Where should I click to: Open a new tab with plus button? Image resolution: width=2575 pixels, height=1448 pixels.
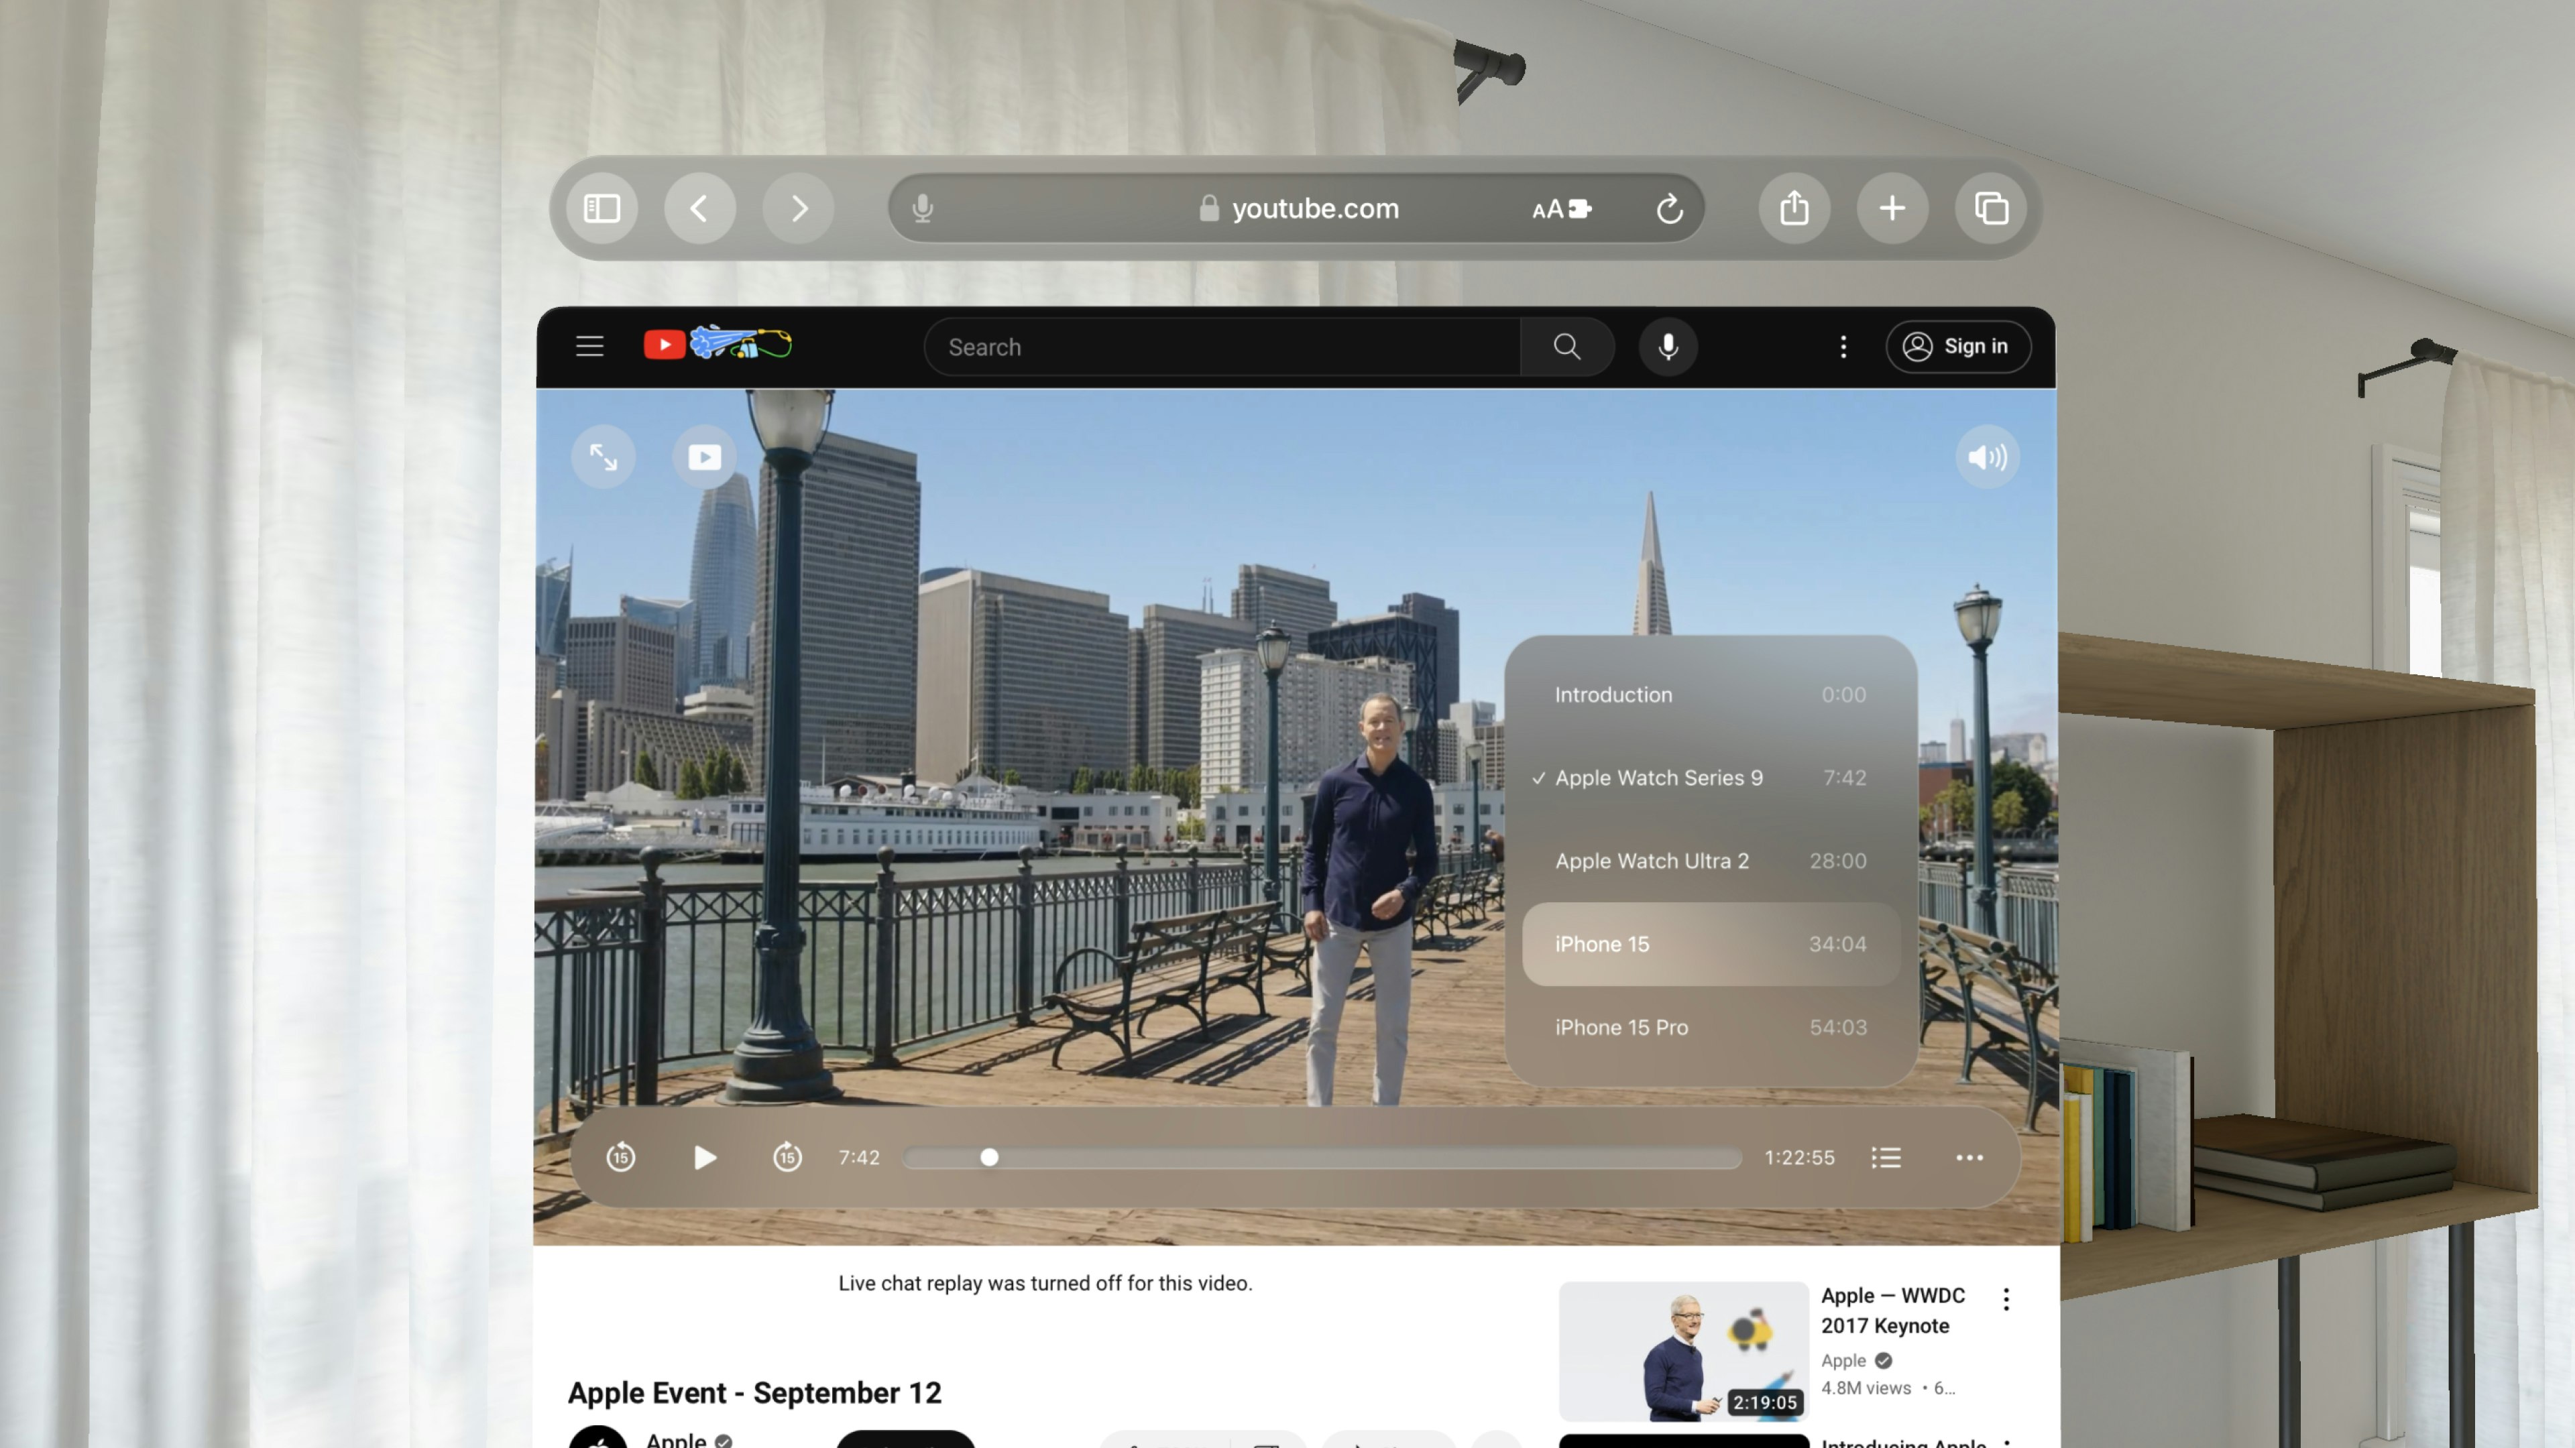point(1892,208)
